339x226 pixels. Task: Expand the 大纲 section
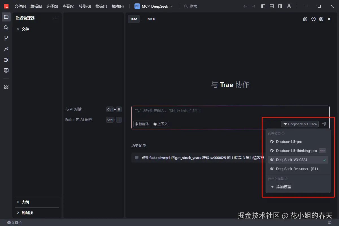click(37, 202)
